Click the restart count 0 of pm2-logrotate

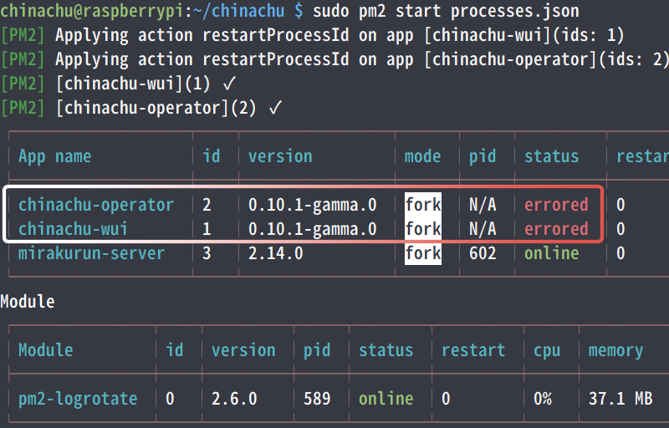[x=446, y=399]
